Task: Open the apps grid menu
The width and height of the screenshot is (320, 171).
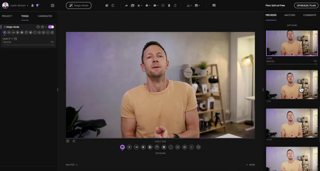Action: coord(52,5)
